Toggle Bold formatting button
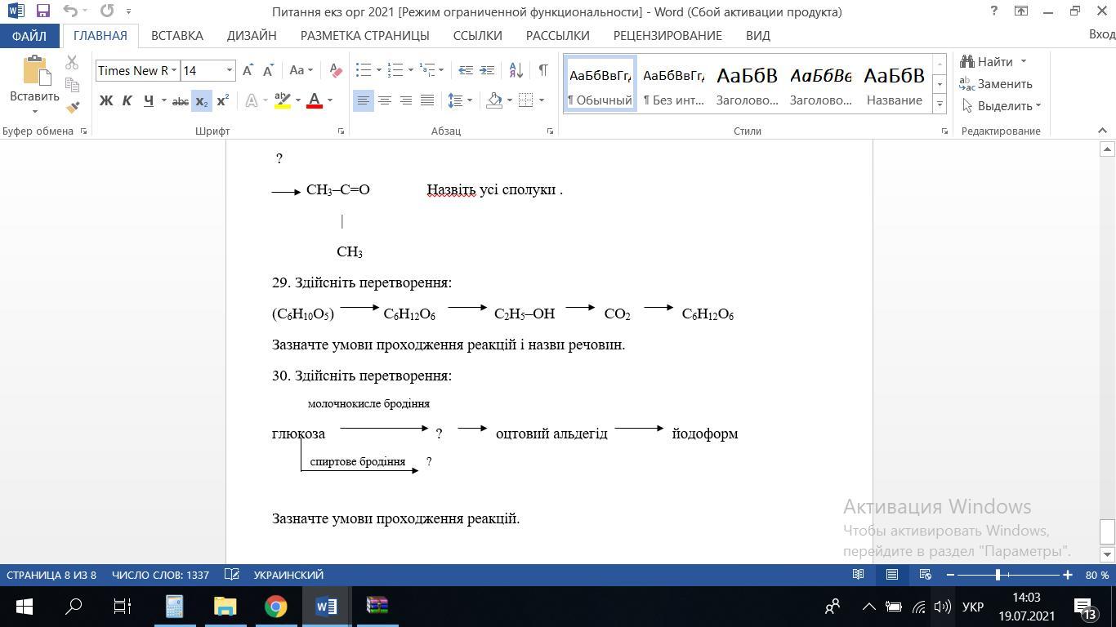The height and width of the screenshot is (627, 1116). tap(105, 100)
